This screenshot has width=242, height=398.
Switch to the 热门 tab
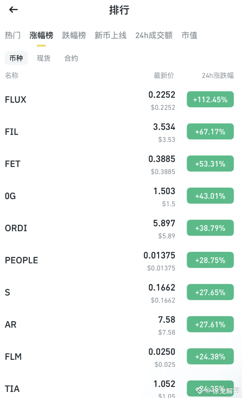(x=13, y=35)
